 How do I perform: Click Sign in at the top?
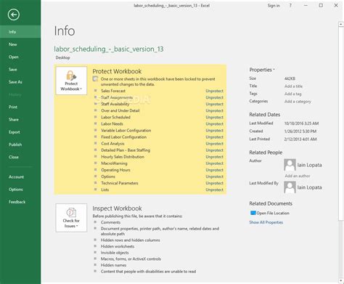(274, 5)
